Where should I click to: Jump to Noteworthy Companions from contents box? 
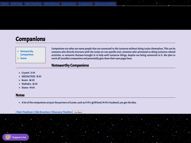[x=27, y=53]
